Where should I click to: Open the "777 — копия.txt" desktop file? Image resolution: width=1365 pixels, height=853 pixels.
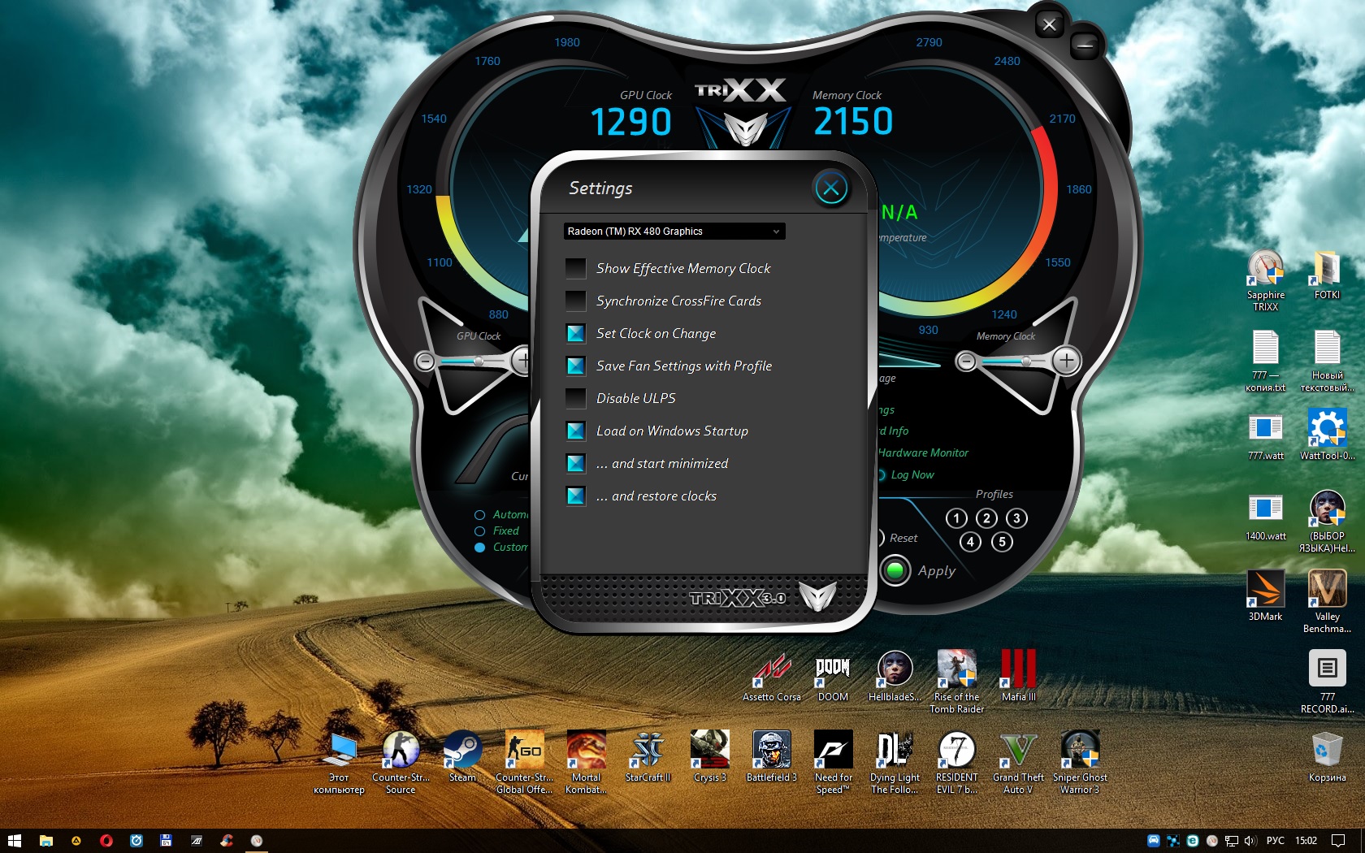click(1265, 362)
